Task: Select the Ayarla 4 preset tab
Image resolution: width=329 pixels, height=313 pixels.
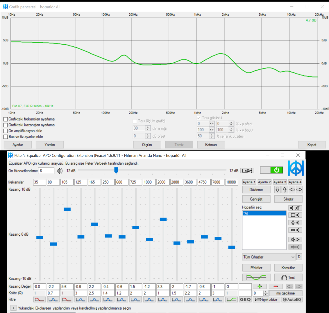Action: [x=295, y=182]
